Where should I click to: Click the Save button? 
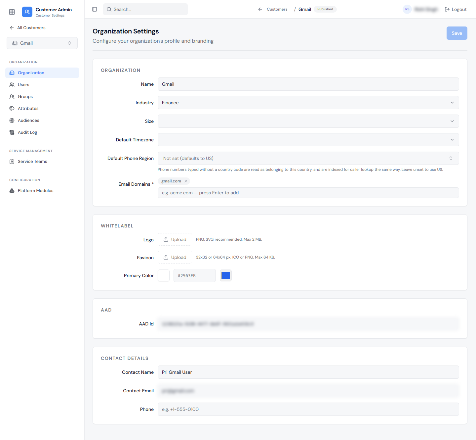[457, 33]
